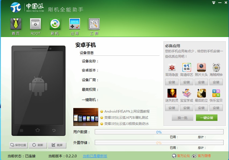Open the 官方微博 Weibo icon
Screen dimensions: 229x160
[194, 156]
